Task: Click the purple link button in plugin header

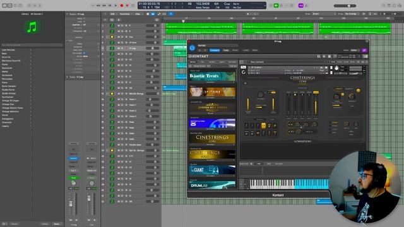Action: tap(364, 50)
